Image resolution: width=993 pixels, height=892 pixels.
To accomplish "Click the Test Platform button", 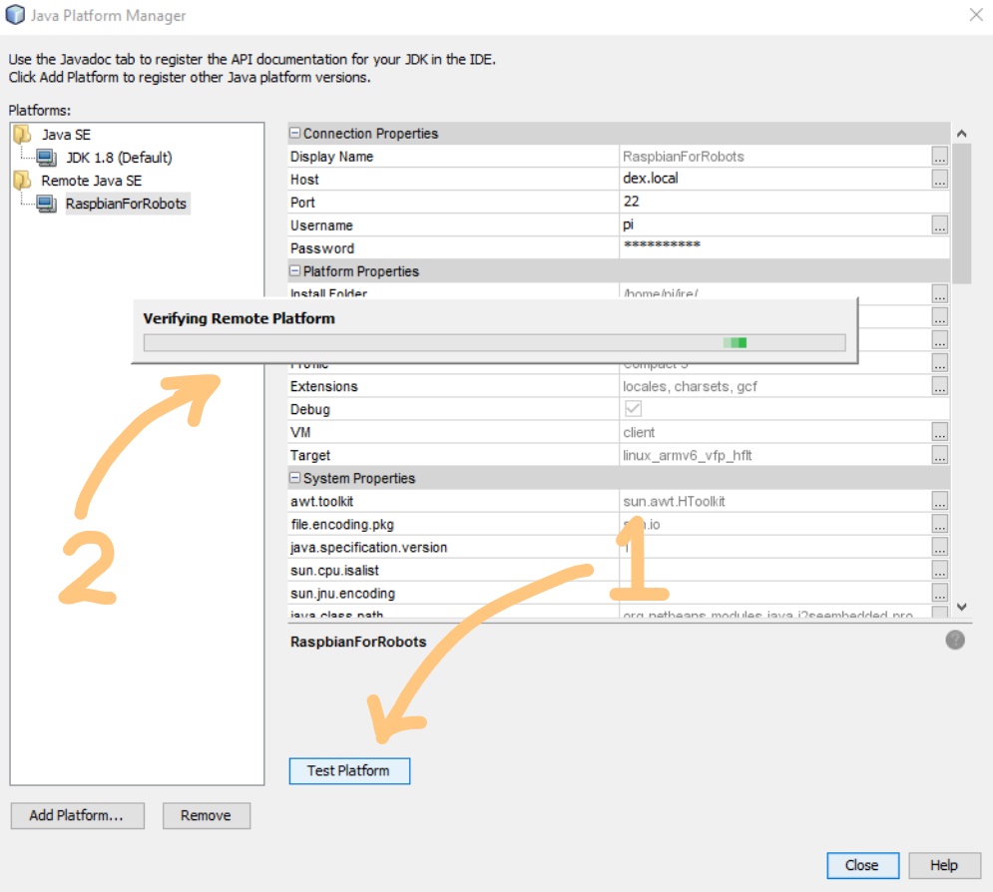I will coord(349,770).
